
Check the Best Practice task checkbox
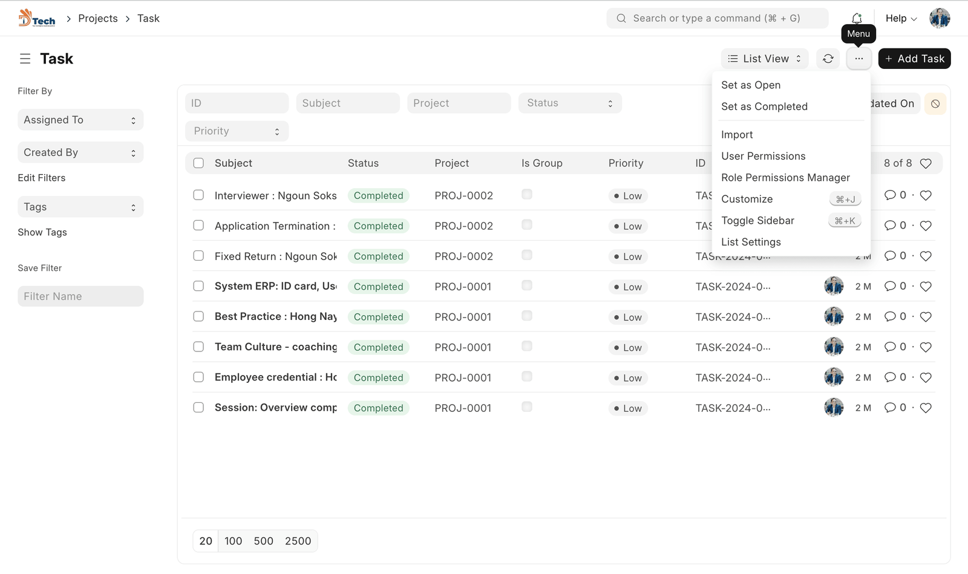198,316
